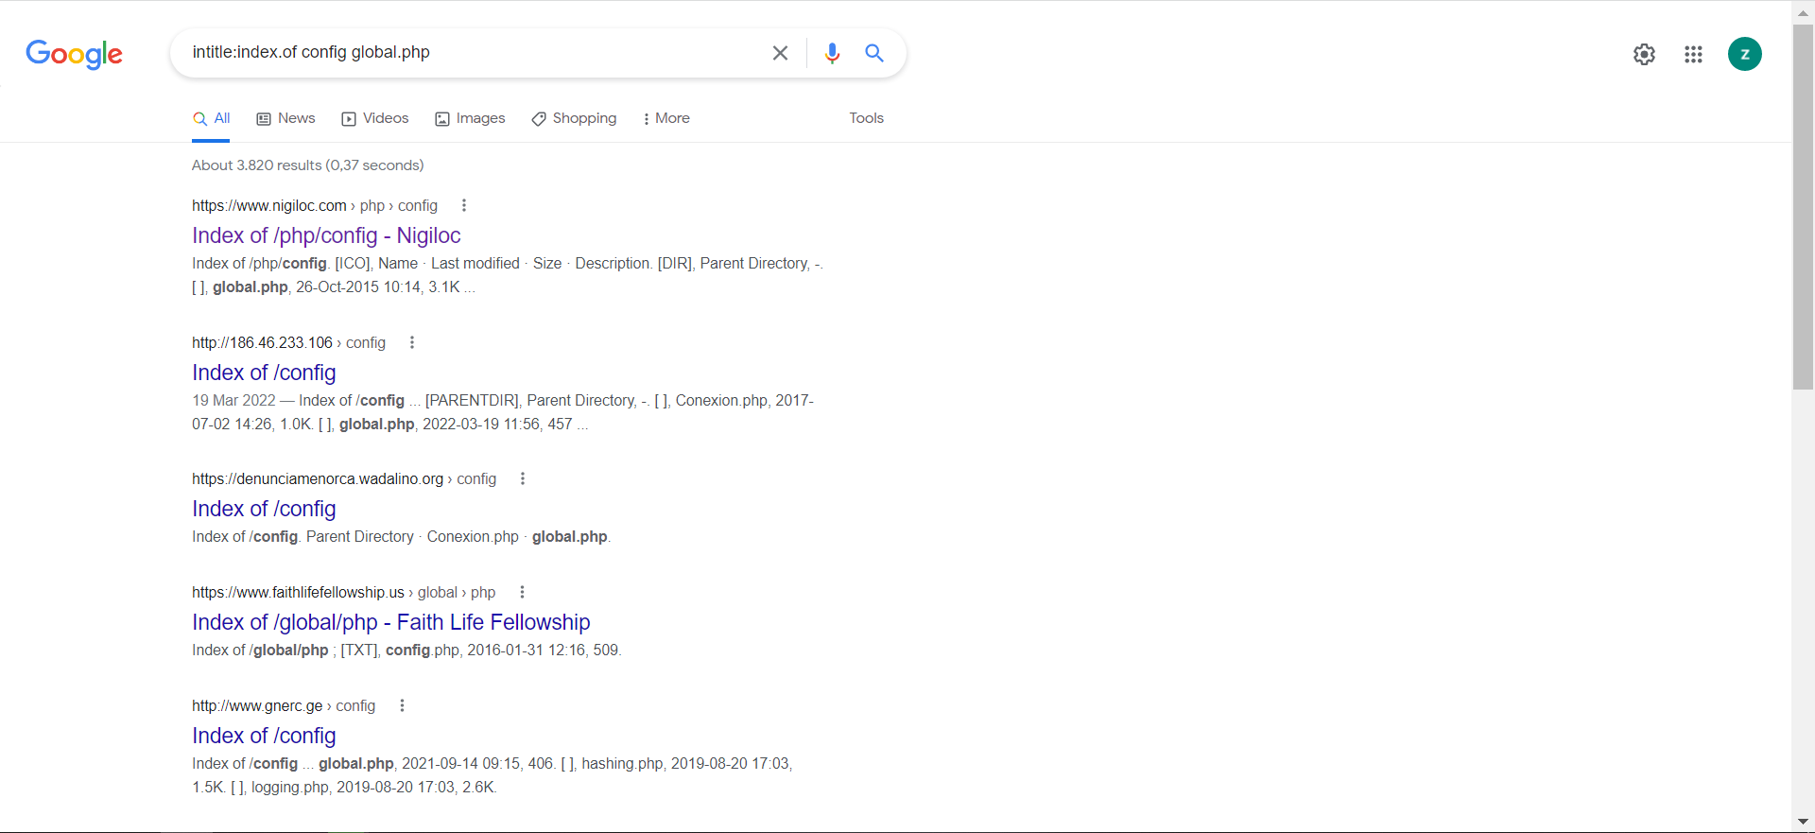
Task: Open the account avatar menu
Action: pyautogui.click(x=1744, y=55)
